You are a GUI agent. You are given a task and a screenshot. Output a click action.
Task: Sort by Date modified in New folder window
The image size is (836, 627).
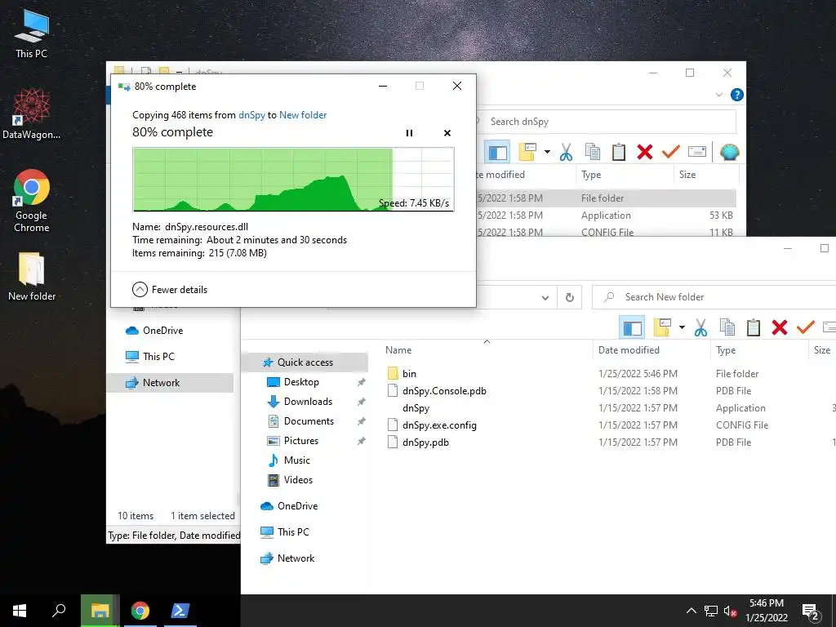[629, 350]
